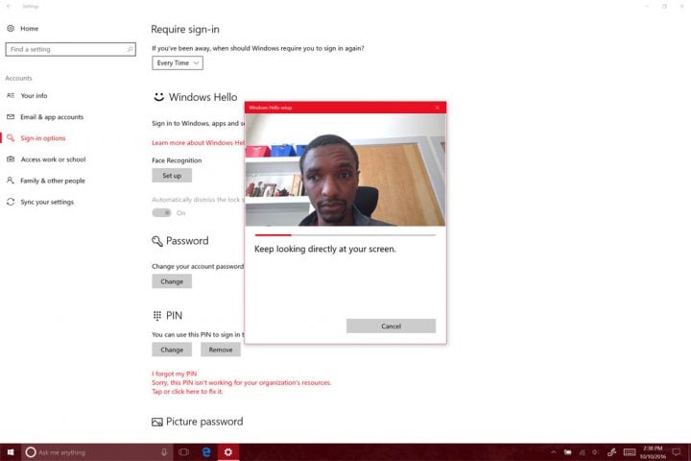Open Task View on taskbar
Screen dimensions: 691x461
pos(183,452)
